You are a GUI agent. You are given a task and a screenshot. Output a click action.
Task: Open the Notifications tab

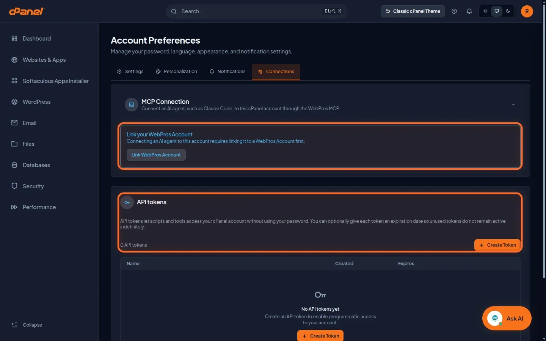[x=227, y=72]
